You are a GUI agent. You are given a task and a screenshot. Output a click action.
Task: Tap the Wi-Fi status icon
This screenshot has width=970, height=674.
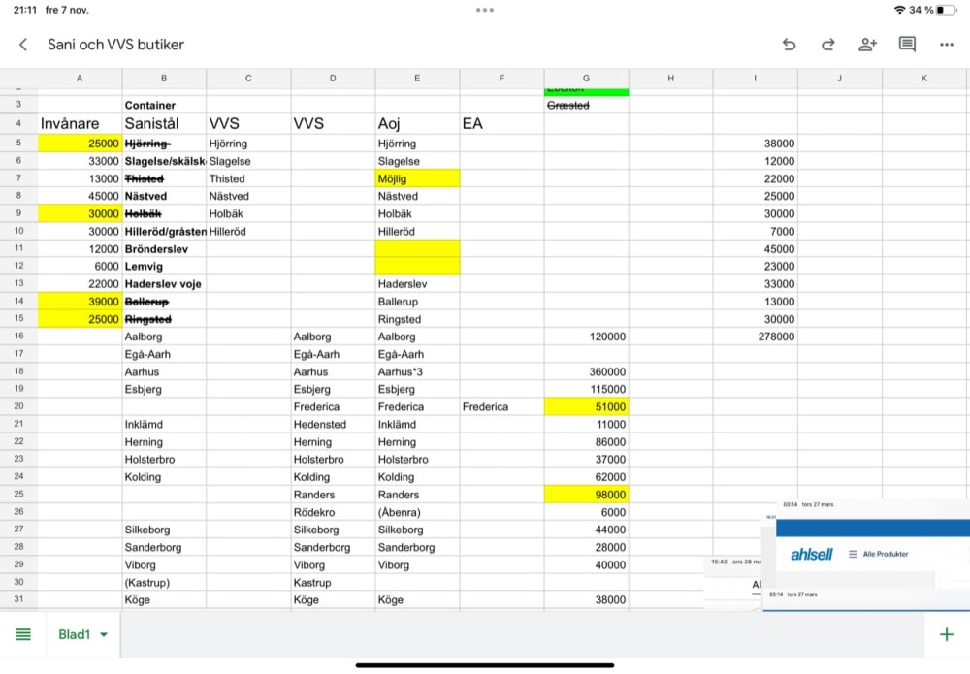click(899, 10)
